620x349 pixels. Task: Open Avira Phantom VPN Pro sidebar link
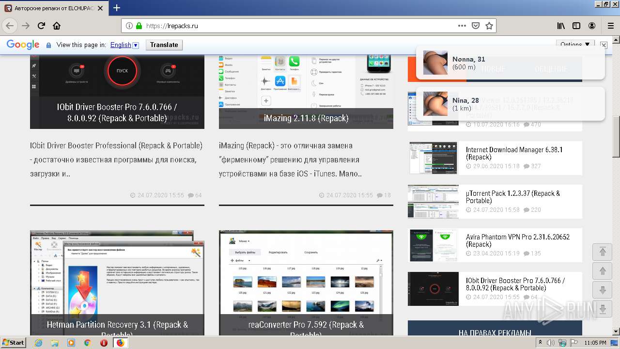pyautogui.click(x=518, y=240)
